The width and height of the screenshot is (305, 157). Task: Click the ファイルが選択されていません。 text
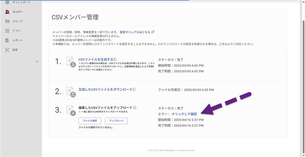[96, 127]
